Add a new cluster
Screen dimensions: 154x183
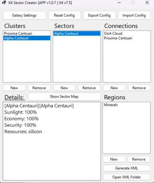pyautogui.click(x=14, y=88)
